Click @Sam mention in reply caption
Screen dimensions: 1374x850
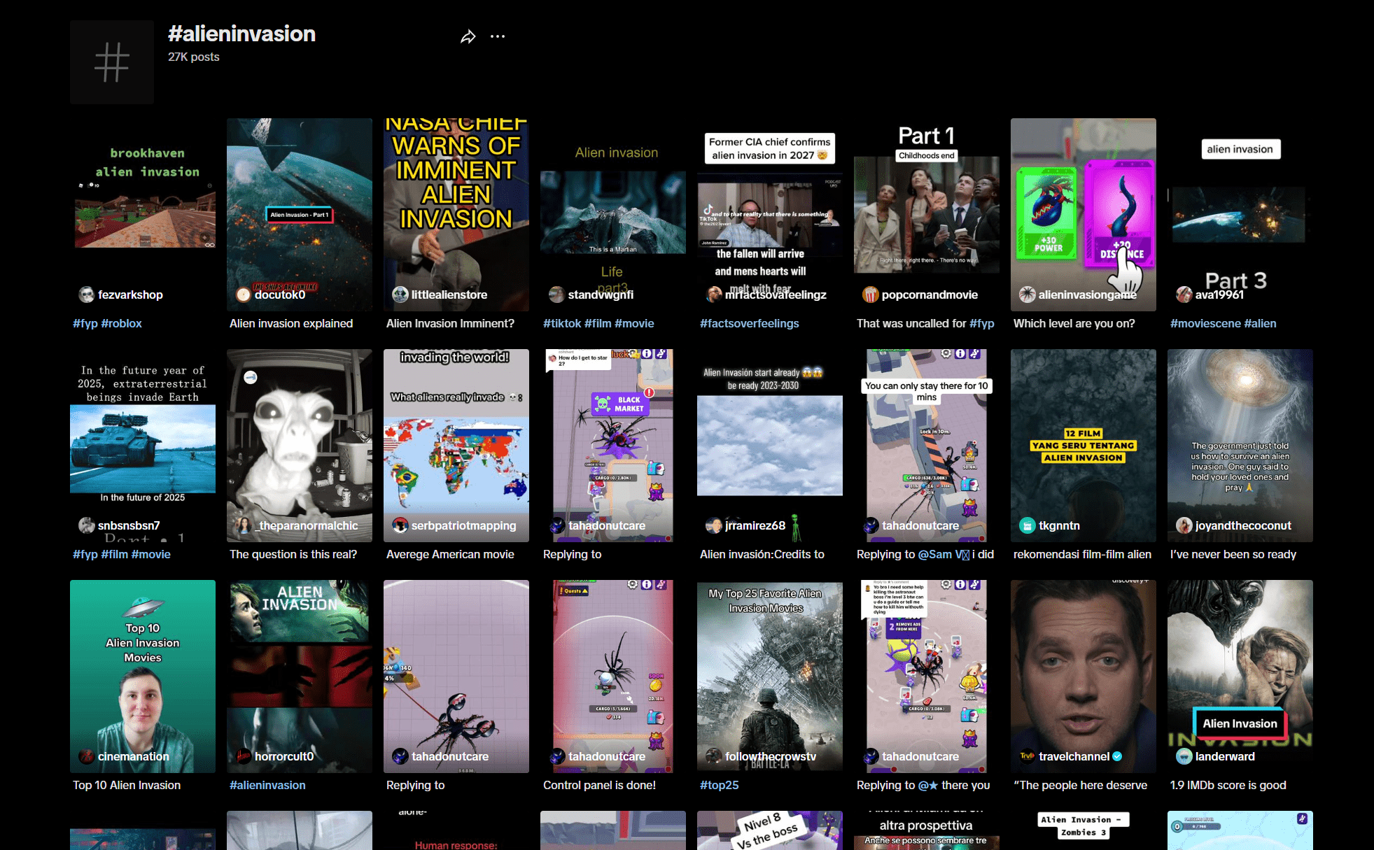(x=944, y=554)
